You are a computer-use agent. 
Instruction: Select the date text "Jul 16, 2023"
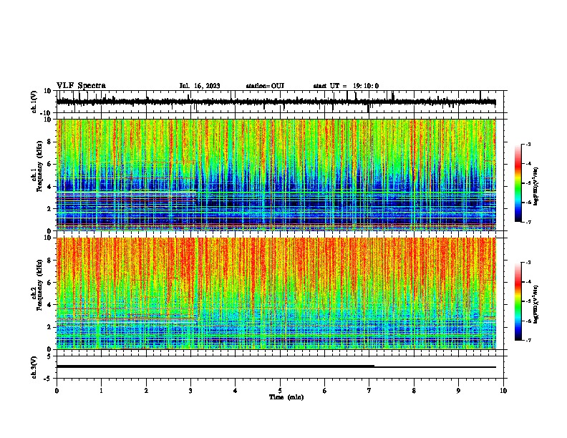click(200, 86)
